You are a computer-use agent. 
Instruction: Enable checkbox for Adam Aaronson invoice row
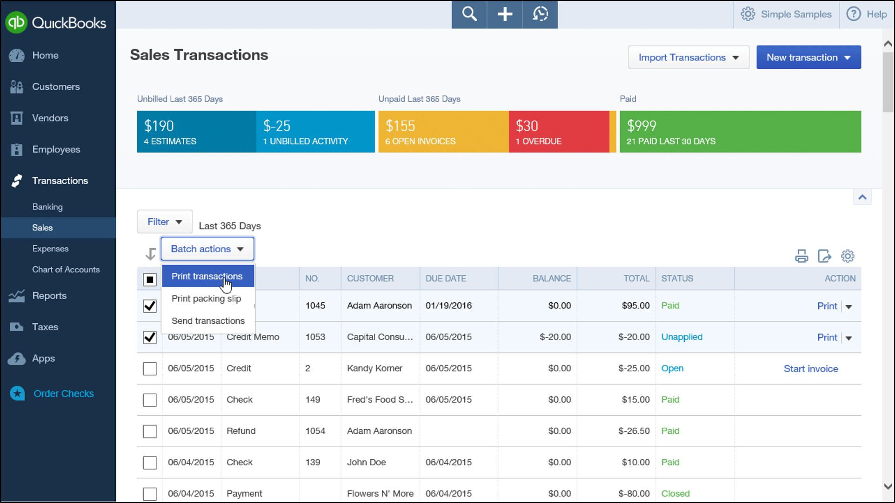coord(149,306)
